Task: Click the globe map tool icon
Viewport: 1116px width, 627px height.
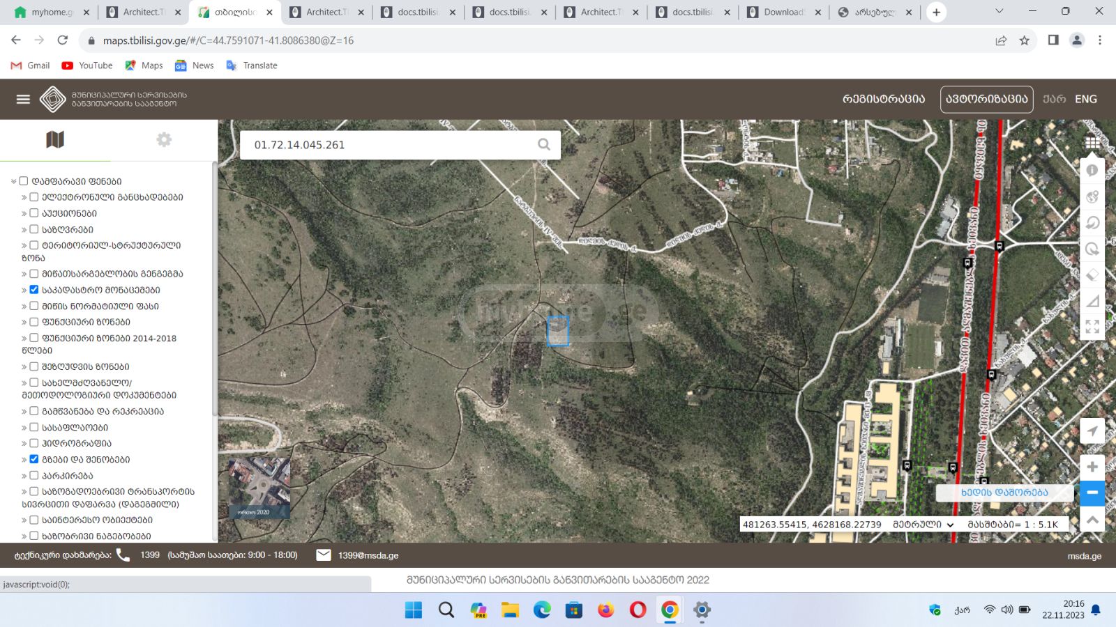Action: click(x=1092, y=196)
